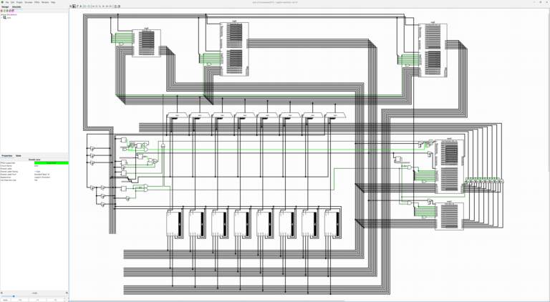This screenshot has width=550, height=302.
Task: Expand the core simulation tree node
Action: (1, 17)
